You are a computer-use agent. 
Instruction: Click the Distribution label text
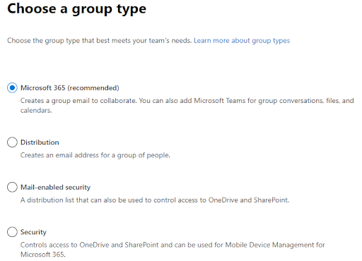pyautogui.click(x=40, y=142)
